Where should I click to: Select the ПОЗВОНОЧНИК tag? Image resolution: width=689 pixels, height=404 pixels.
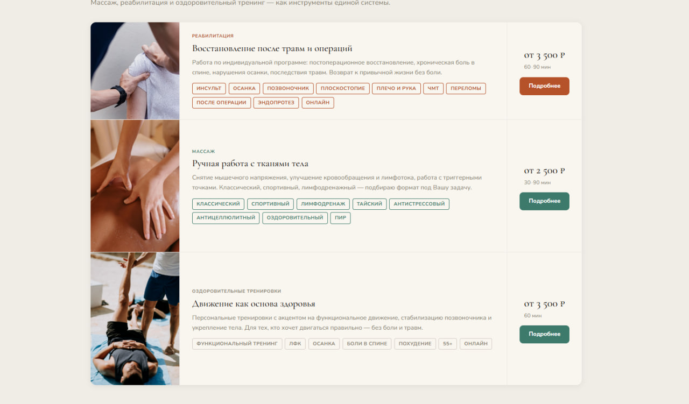pyautogui.click(x=288, y=88)
